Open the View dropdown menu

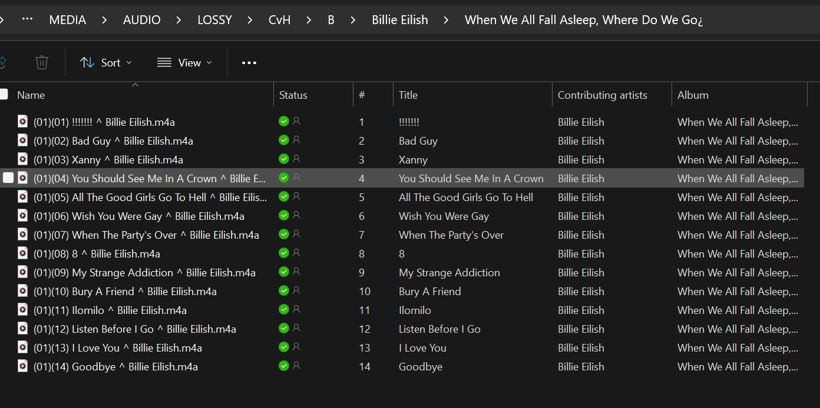(x=184, y=63)
